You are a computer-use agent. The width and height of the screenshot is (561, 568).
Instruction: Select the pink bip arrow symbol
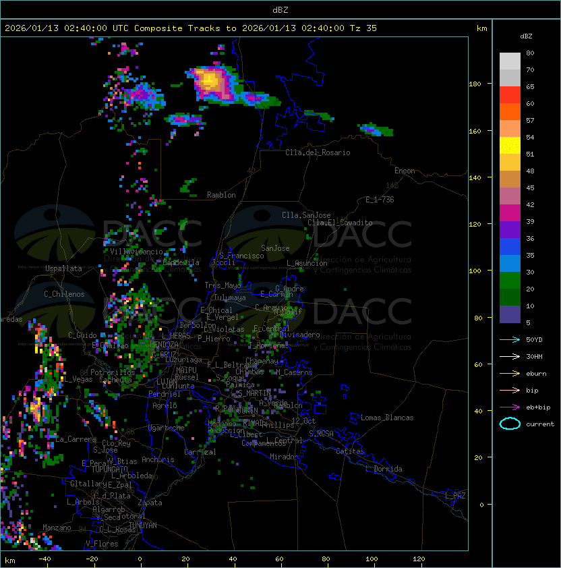pos(510,390)
